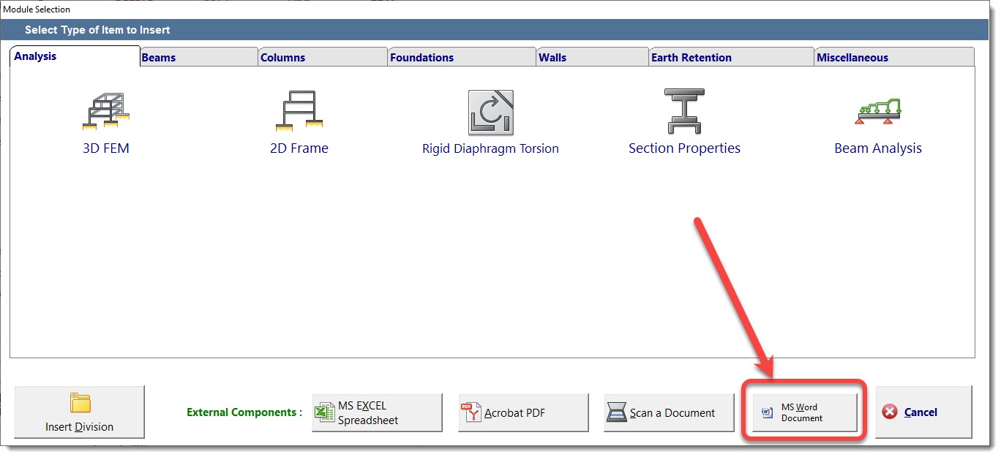Viewport: 1001px width, 457px height.
Task: Choose the Rigid Diaphragm Torsion icon
Action: coord(490,112)
